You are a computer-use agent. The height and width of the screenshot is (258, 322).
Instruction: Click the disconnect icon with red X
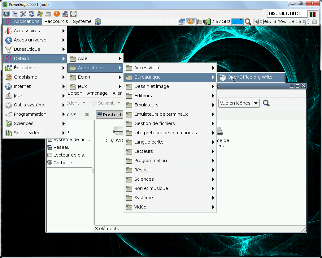click(x=65, y=14)
